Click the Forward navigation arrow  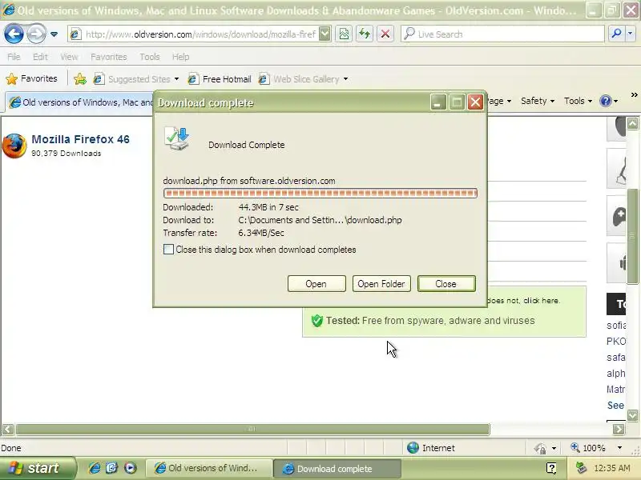tap(36, 34)
